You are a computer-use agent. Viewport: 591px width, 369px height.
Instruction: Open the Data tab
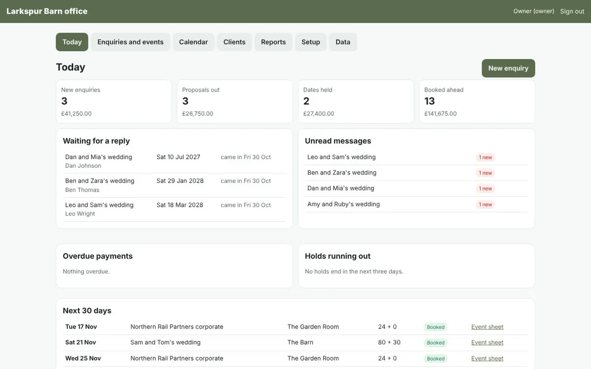(x=343, y=42)
